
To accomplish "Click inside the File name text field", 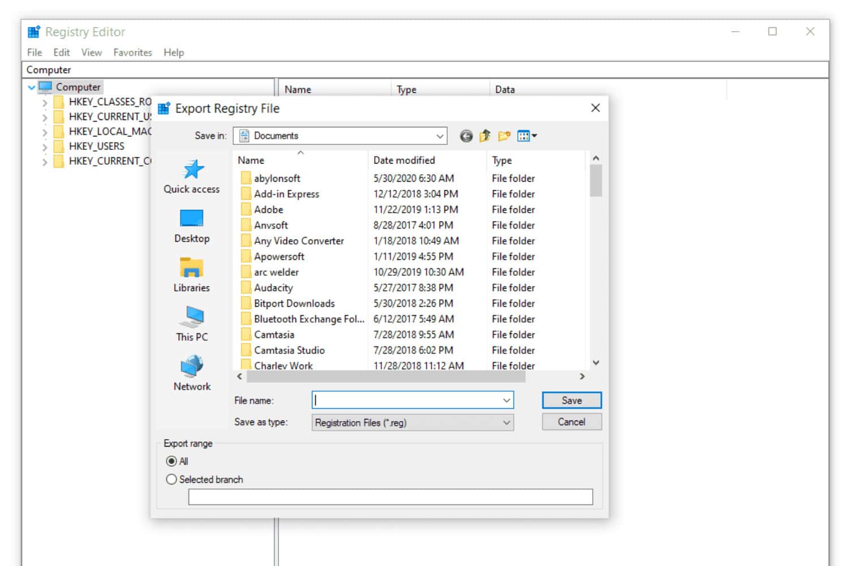I will click(406, 400).
